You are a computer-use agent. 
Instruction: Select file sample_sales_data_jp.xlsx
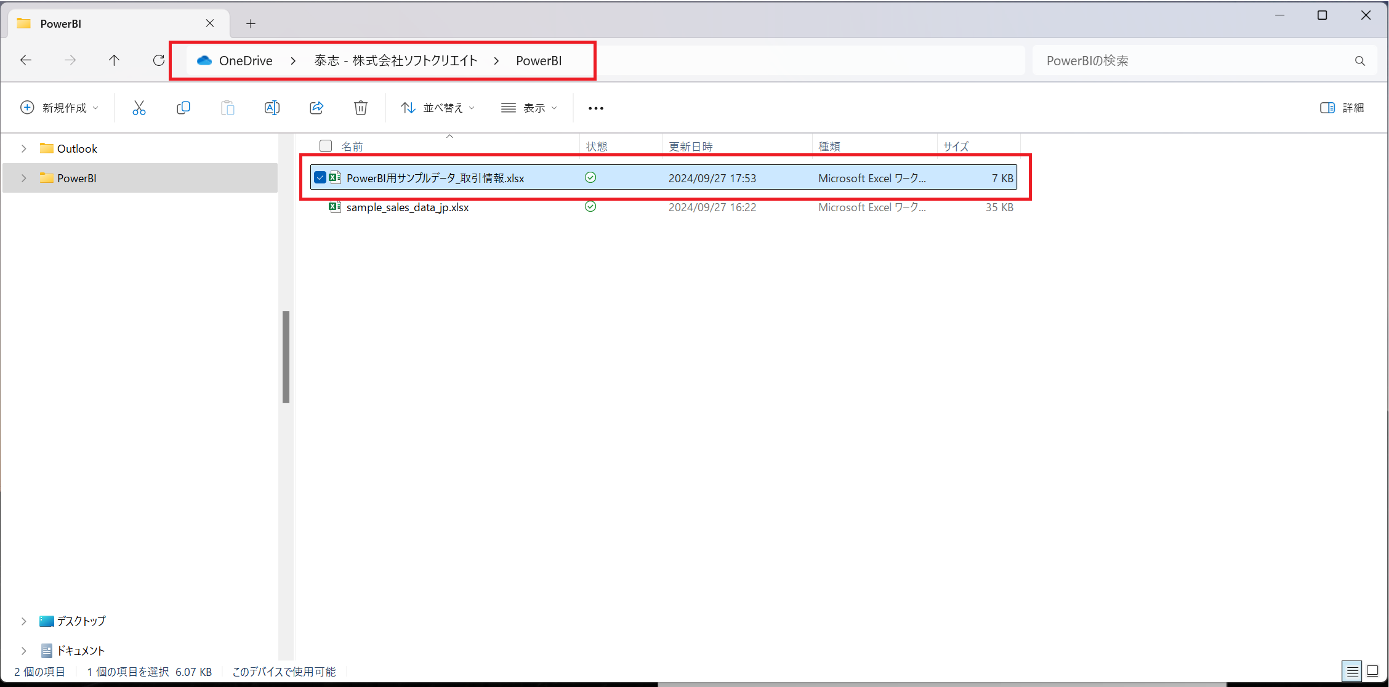tap(407, 207)
